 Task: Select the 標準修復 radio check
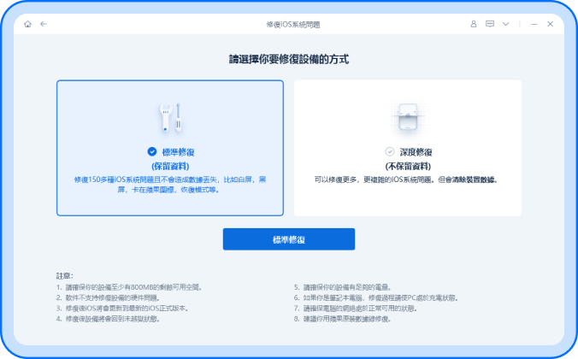tap(152, 151)
